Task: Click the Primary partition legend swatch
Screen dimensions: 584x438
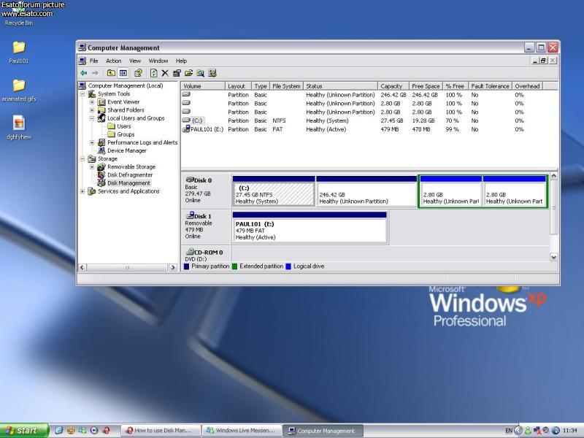Action: [x=187, y=266]
